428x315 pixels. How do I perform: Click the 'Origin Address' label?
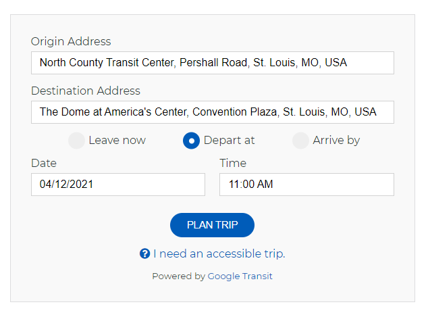[71, 42]
